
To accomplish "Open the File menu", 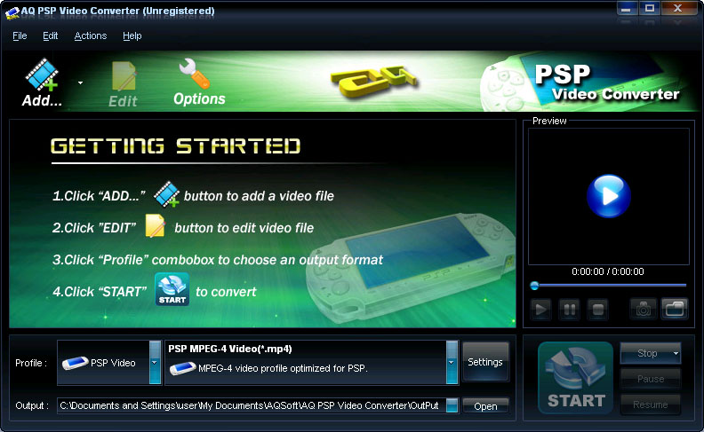I will (x=20, y=35).
